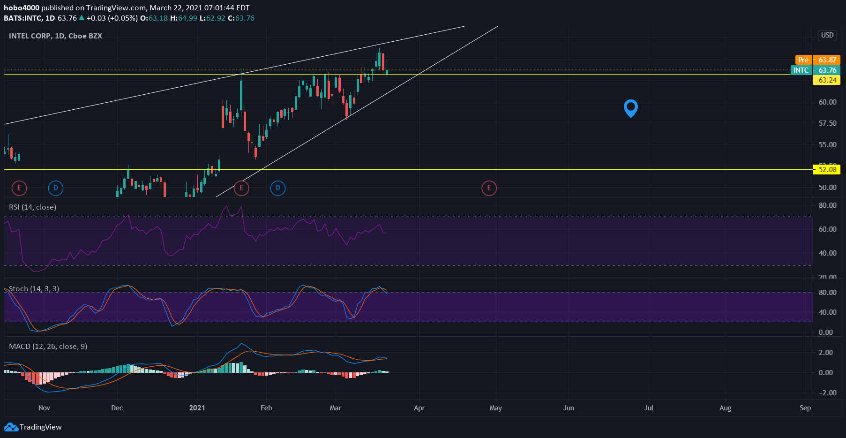
Task: Click the dividend D marker in November
Action: (x=56, y=188)
